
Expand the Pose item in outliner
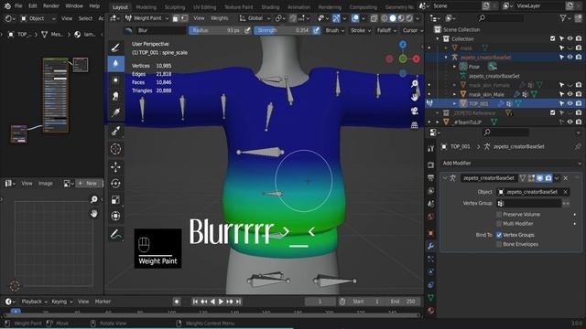click(454, 67)
